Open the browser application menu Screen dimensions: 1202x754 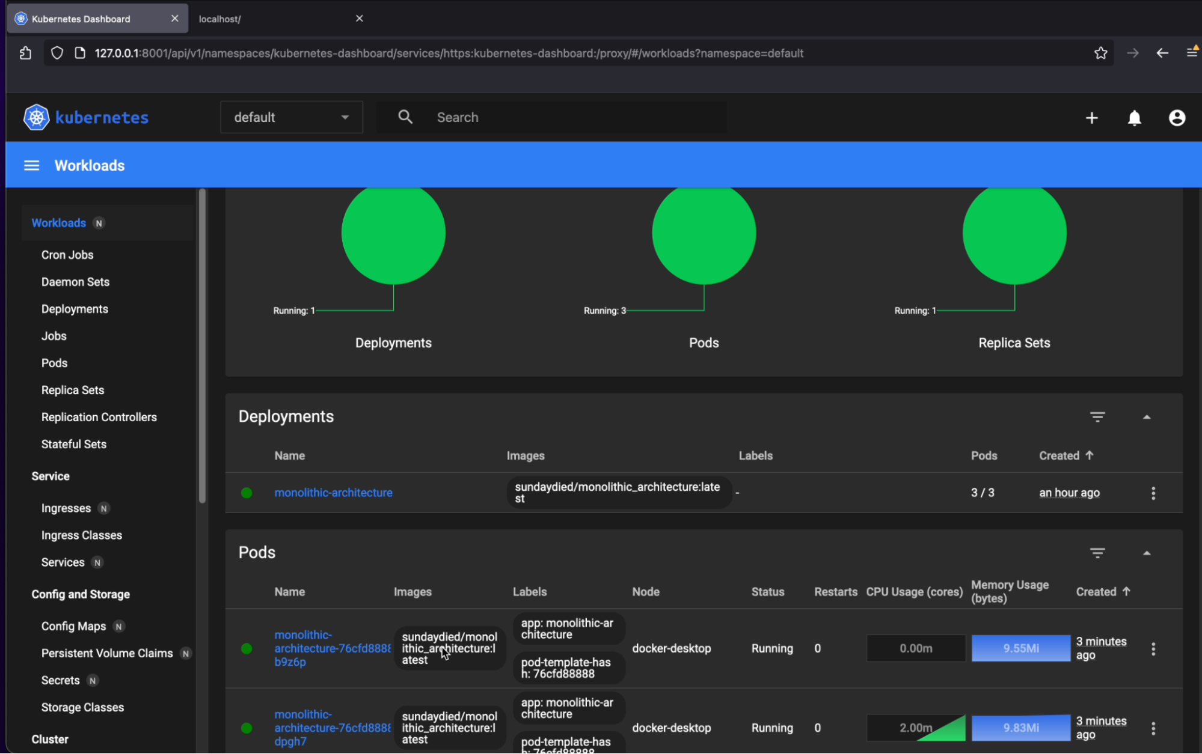click(1192, 52)
